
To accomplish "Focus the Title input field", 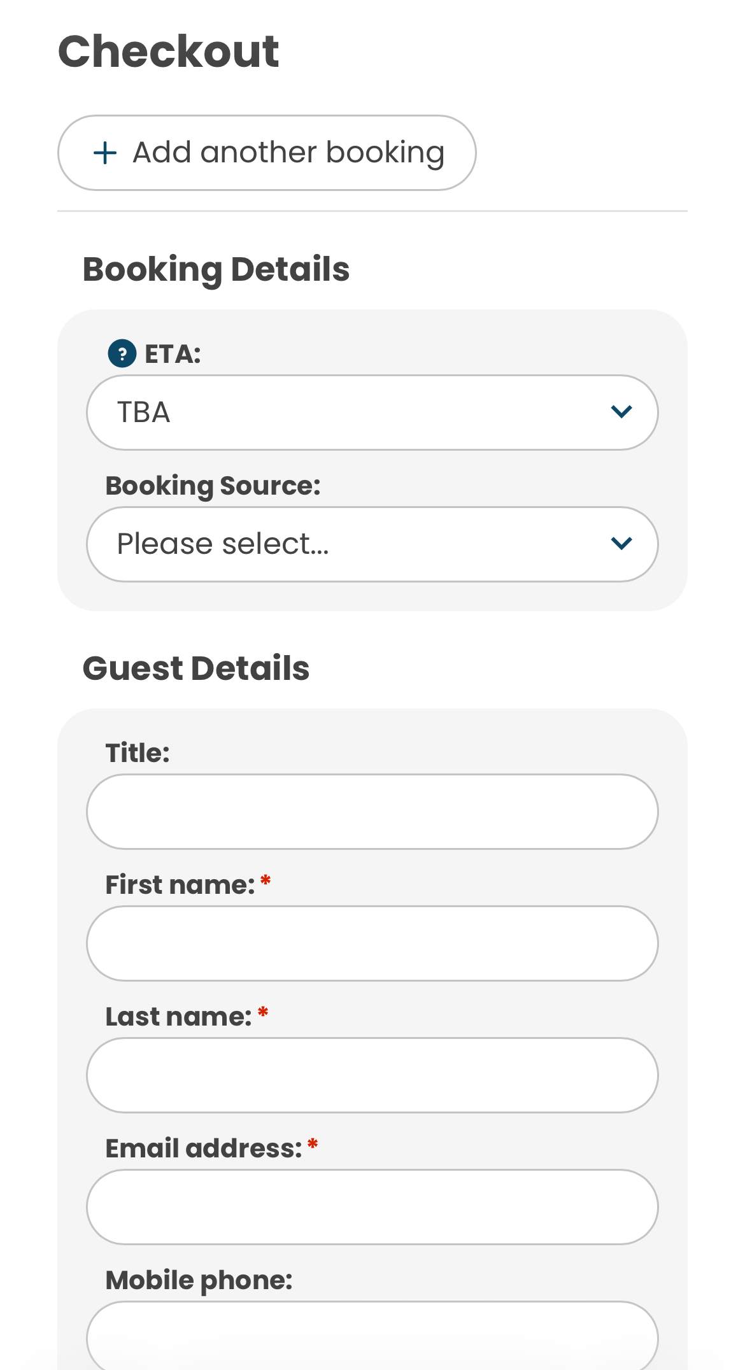I will click(372, 812).
